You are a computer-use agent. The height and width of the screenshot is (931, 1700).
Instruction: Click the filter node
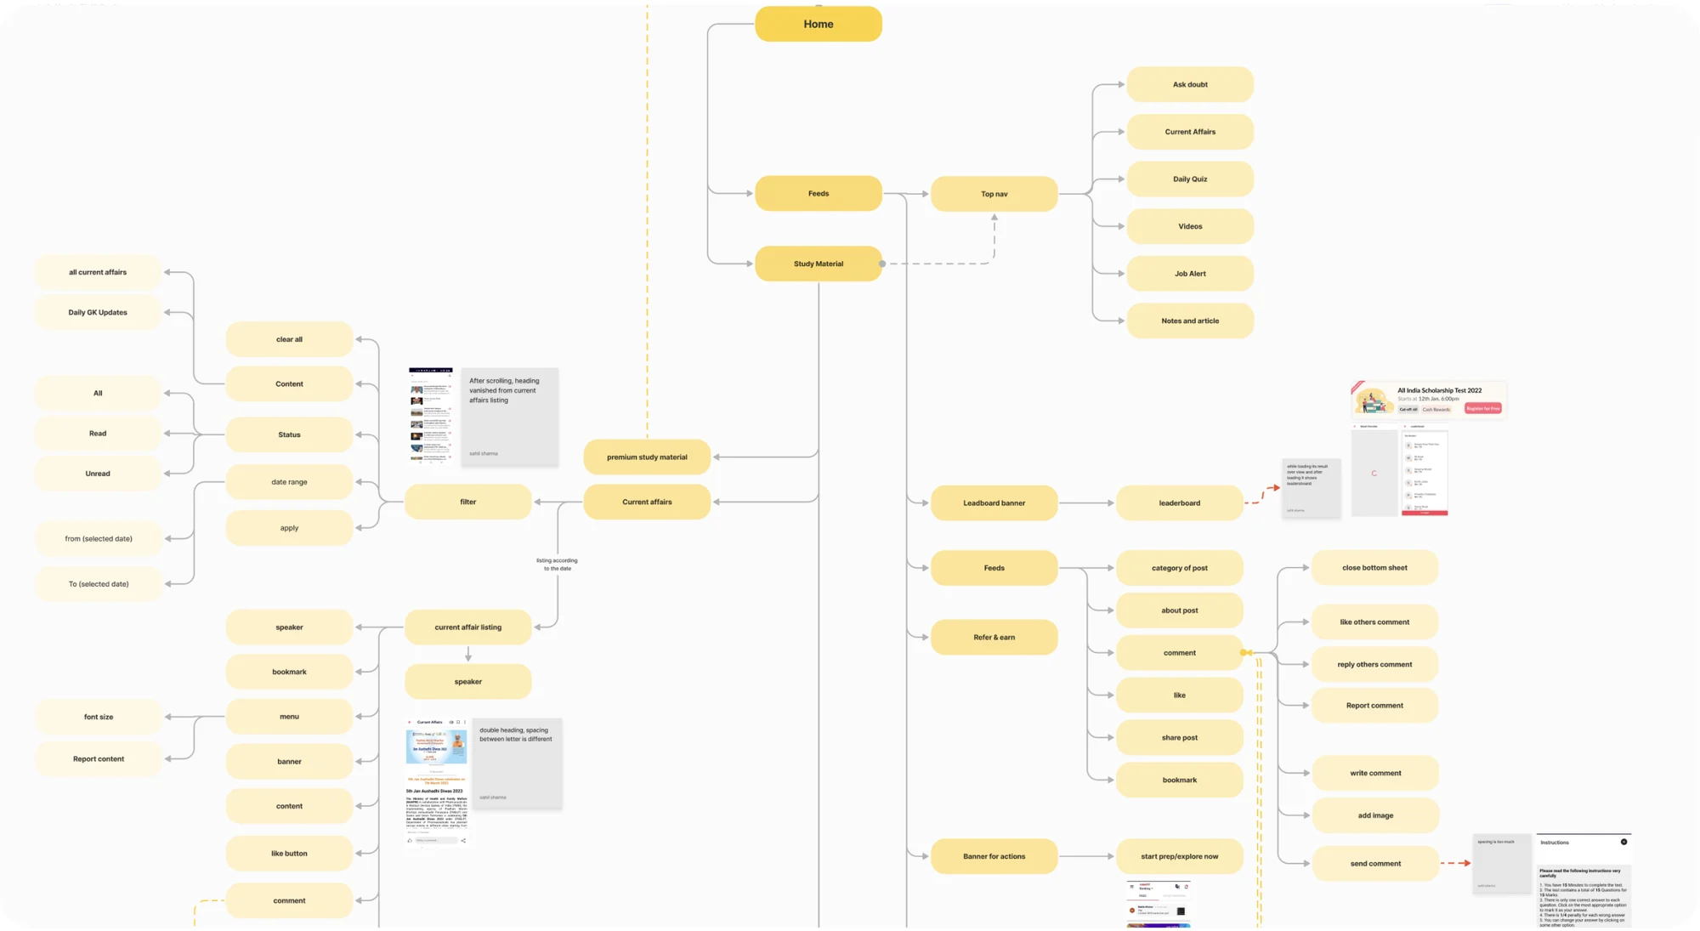coord(467,502)
